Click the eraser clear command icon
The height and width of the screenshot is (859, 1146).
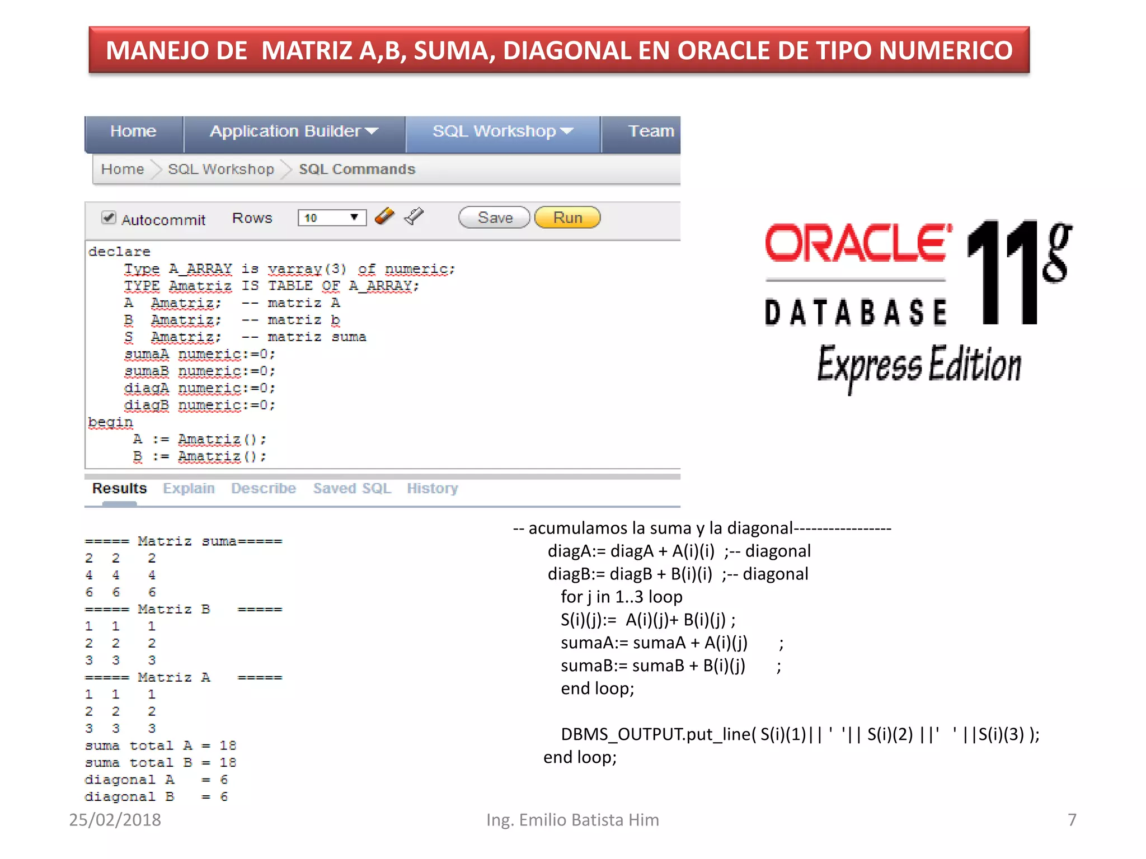pos(384,216)
